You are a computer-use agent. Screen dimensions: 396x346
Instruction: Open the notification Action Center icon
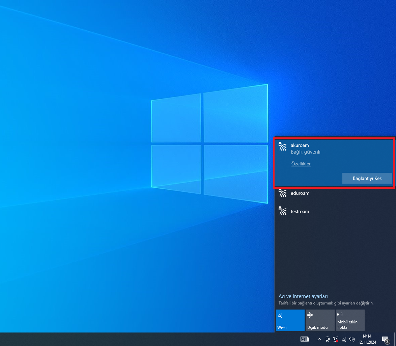(385, 339)
